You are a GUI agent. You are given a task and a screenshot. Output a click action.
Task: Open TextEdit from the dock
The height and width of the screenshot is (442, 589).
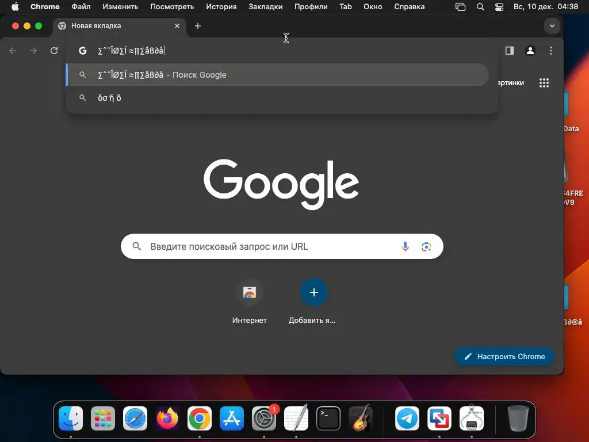click(x=296, y=418)
